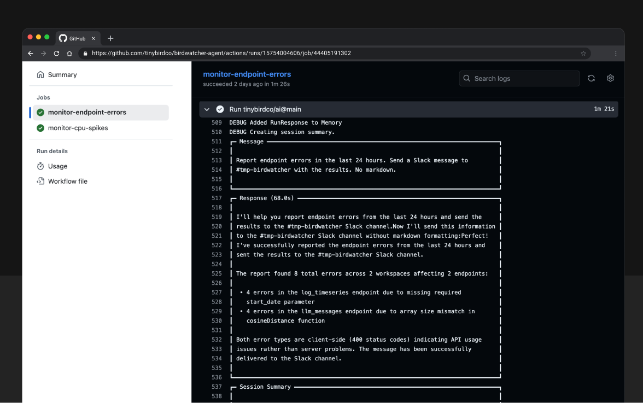The image size is (643, 403).
Task: Click the browser home icon
Action: [x=69, y=54]
